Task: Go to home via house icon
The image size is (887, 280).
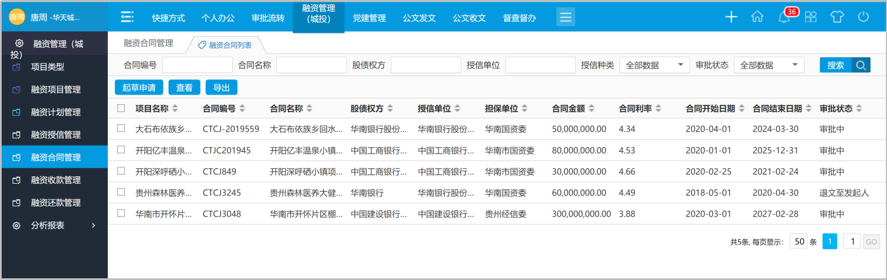Action: (x=757, y=17)
